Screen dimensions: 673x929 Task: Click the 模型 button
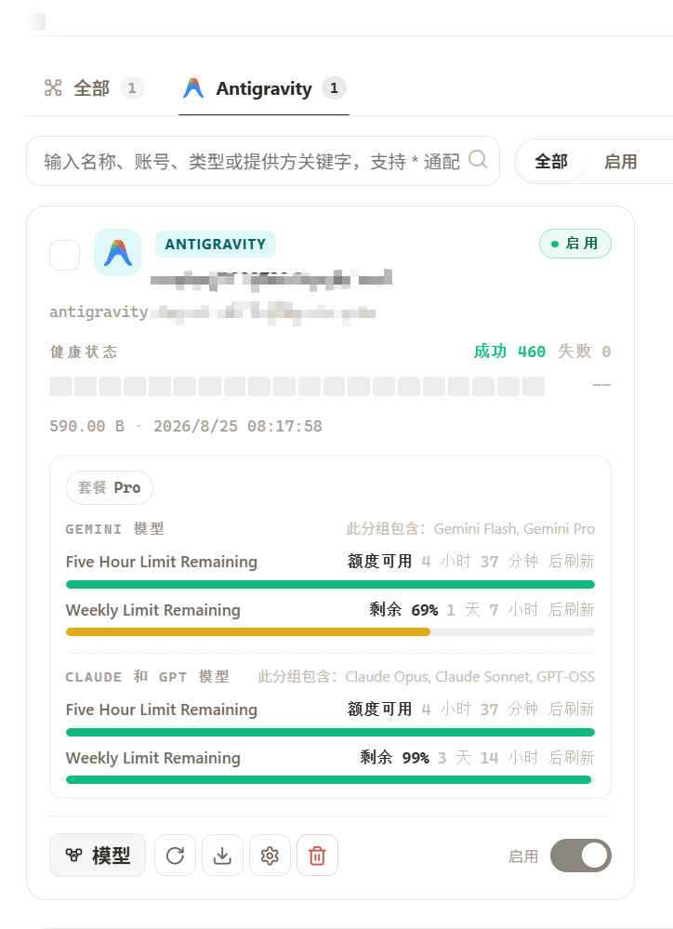(98, 855)
